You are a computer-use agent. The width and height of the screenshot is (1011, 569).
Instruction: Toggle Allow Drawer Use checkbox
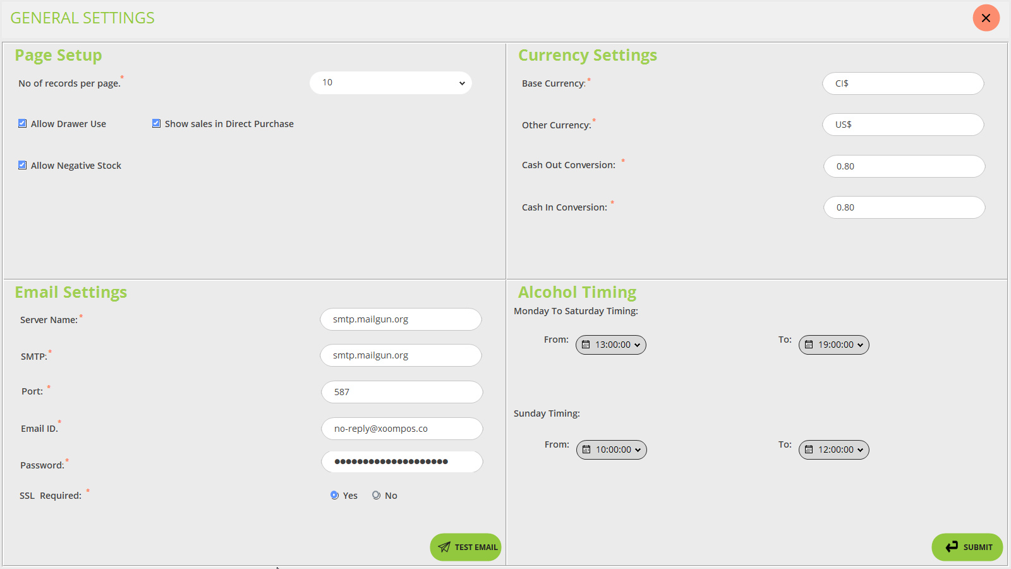[23, 124]
